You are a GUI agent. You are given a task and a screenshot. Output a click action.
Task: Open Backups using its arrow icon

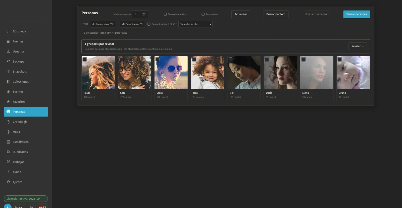[x=8, y=61]
